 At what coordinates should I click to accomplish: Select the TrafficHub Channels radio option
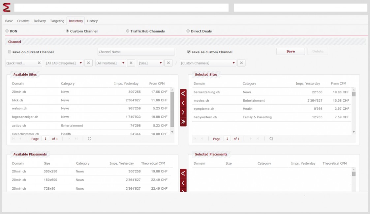pyautogui.click(x=128, y=31)
